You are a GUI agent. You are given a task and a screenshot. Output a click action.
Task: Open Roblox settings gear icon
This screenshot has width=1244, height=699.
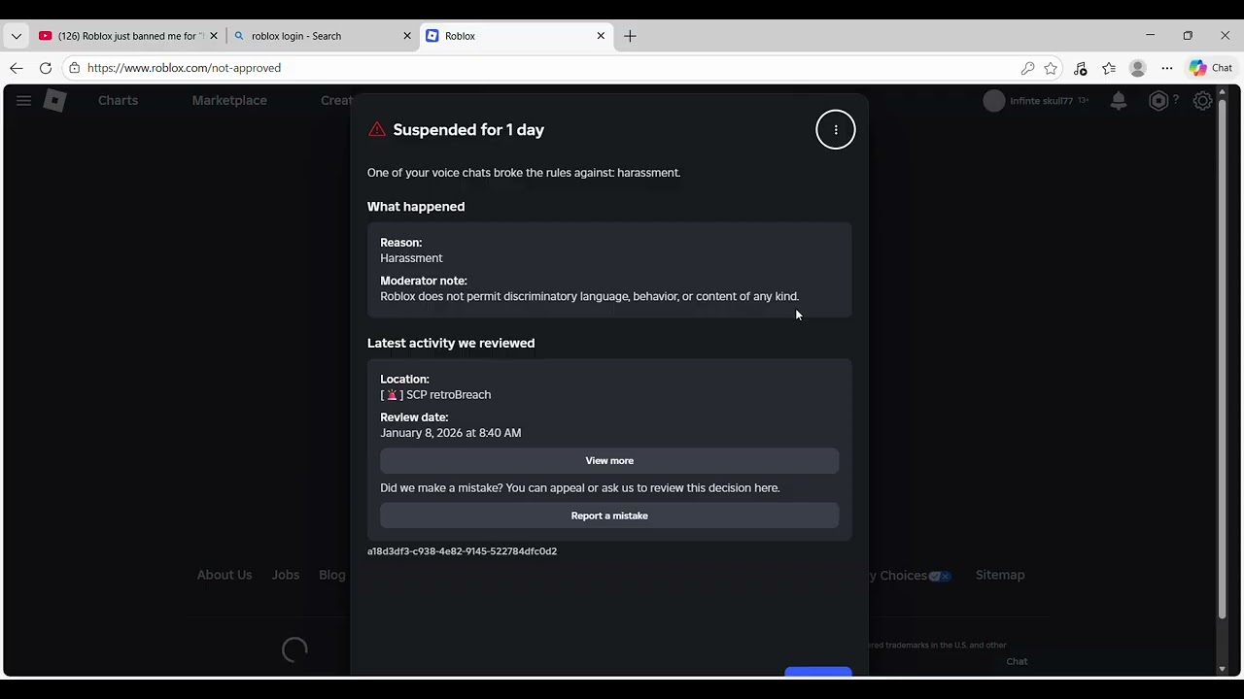1203,100
